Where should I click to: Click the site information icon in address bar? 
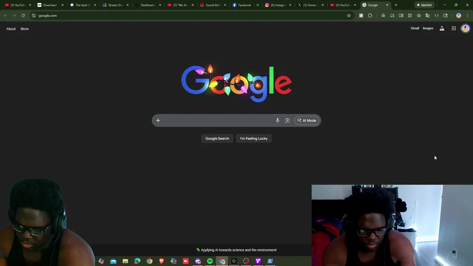pyautogui.click(x=34, y=16)
